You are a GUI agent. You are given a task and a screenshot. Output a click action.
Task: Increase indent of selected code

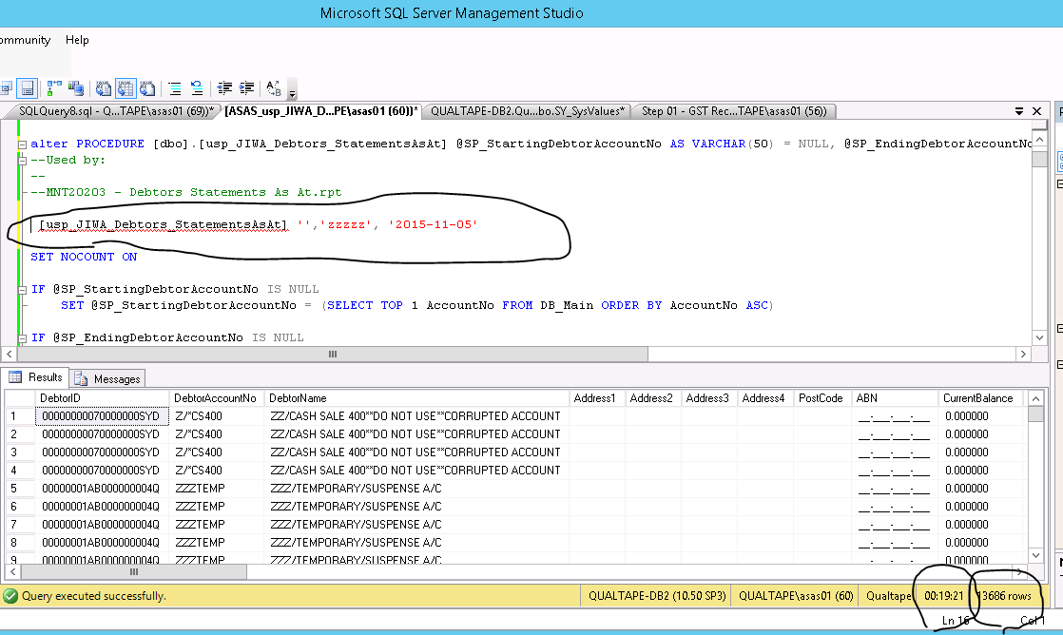[245, 88]
